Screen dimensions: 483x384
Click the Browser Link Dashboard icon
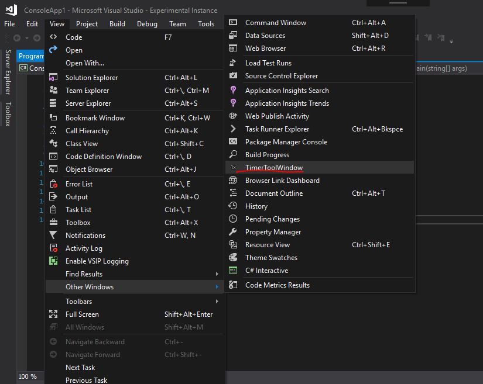233,180
